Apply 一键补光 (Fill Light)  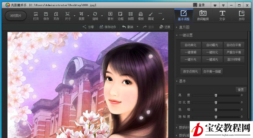tap(191, 60)
